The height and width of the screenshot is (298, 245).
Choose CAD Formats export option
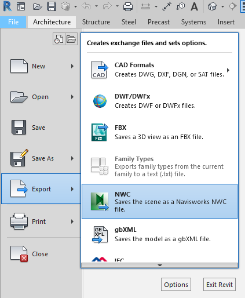159,70
